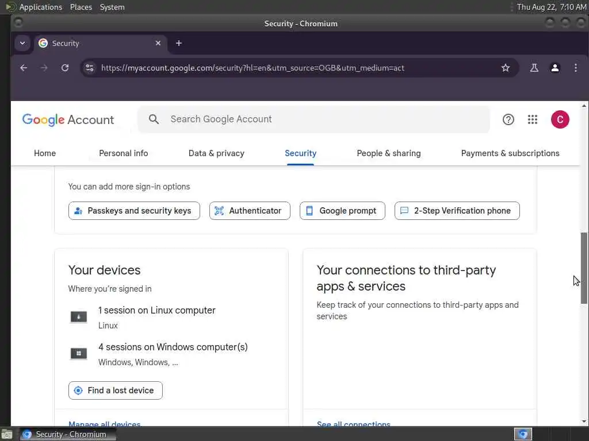This screenshot has width=589, height=441.
Task: Open Chrome Labs flask icon
Action: [x=534, y=68]
